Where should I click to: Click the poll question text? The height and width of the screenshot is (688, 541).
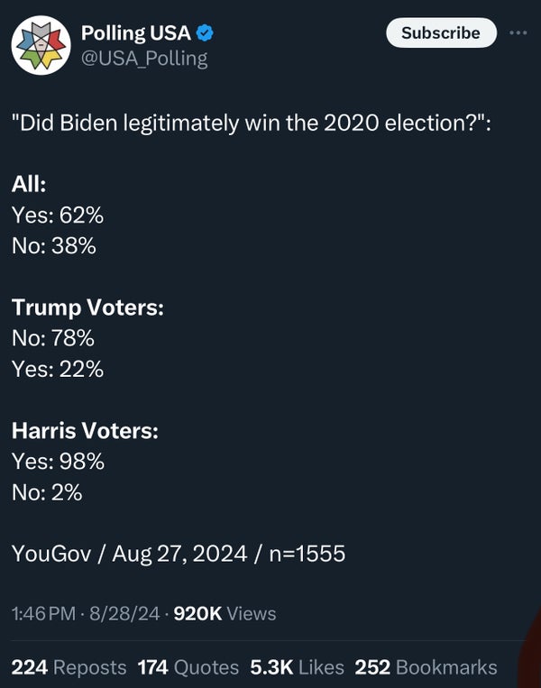click(x=251, y=123)
